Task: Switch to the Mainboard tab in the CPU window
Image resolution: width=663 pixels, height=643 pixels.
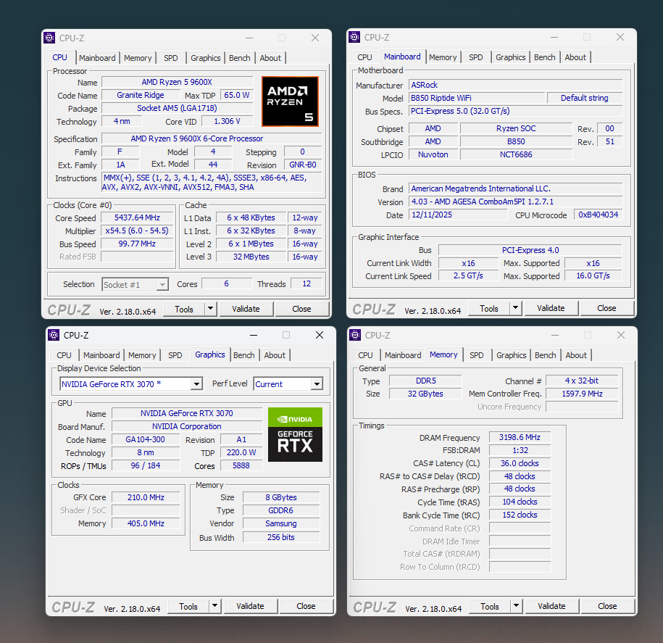Action: [97, 58]
